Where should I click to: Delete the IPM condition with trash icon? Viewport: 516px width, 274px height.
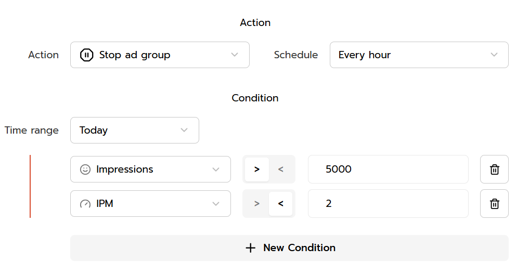(494, 204)
